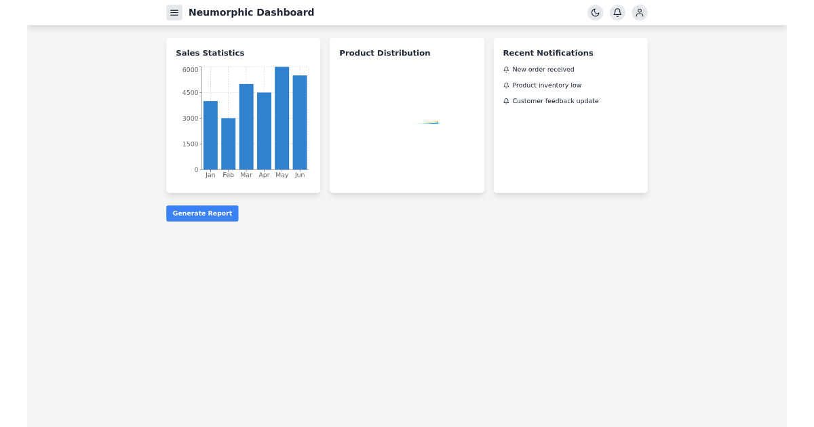Select the moon icon to switch theme

click(x=595, y=12)
